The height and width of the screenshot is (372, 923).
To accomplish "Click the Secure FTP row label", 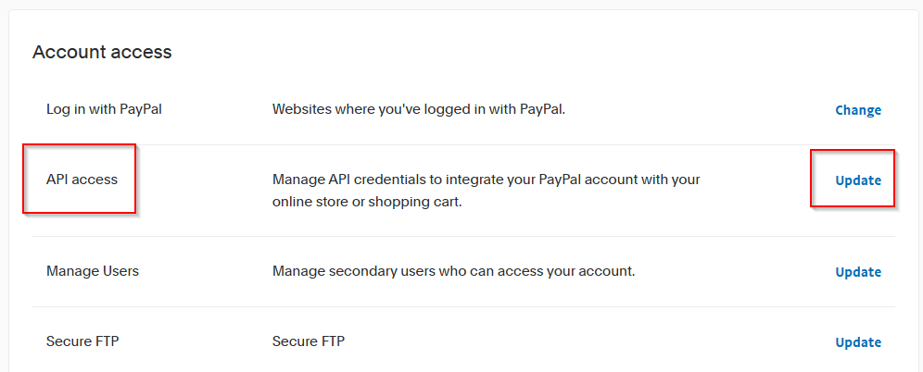I will point(82,341).
